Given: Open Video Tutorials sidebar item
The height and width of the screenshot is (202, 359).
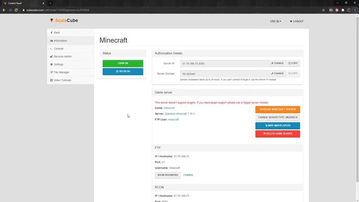Looking at the screenshot, I should pyautogui.click(x=71, y=80).
